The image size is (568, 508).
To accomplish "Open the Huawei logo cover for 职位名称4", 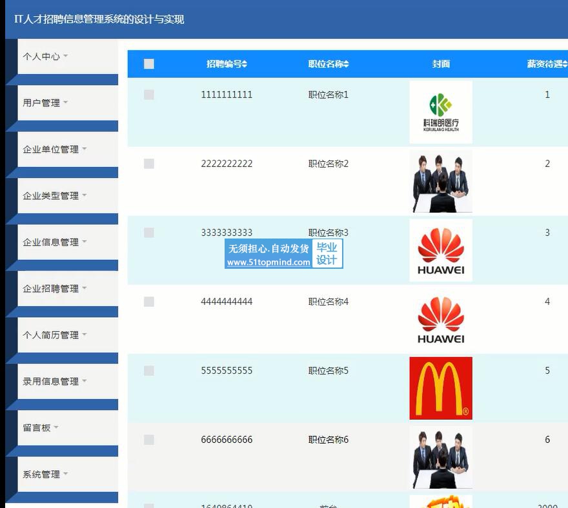I will click(441, 319).
